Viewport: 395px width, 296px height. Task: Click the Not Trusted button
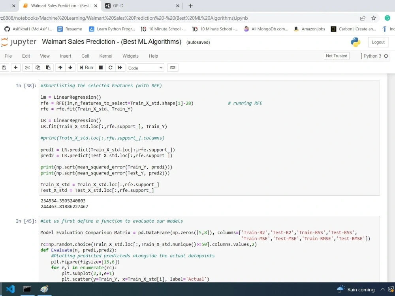336,56
